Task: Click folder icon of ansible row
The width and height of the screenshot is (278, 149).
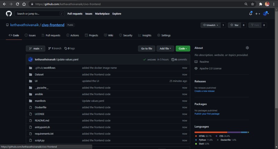Action: [x=30, y=94]
